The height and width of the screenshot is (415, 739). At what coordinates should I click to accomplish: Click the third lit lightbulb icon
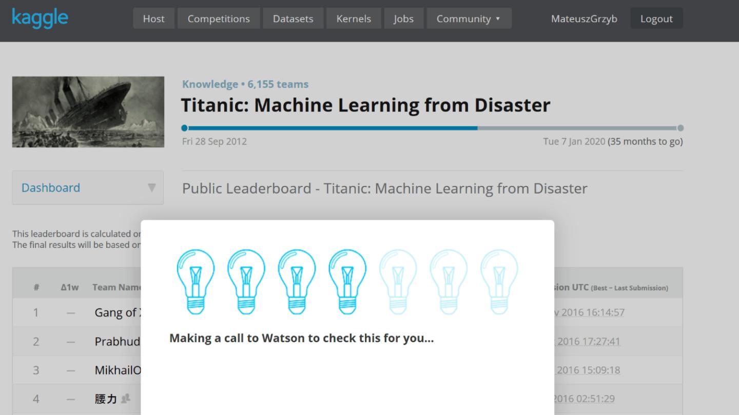(297, 281)
